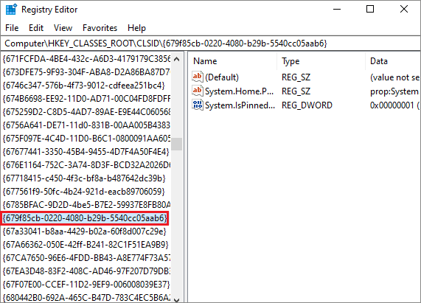Select the System.IsPinned... DWORD value icon
This screenshot has height=303, width=421.
coord(198,105)
